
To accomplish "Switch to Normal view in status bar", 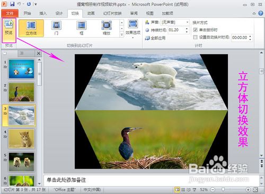I will click(177, 190).
